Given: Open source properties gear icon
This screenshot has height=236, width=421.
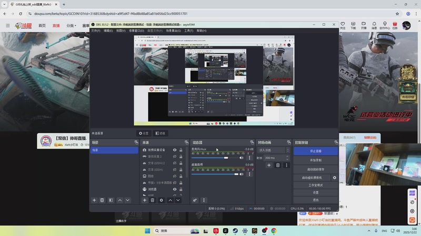Looking at the screenshot, I should pos(162,200).
